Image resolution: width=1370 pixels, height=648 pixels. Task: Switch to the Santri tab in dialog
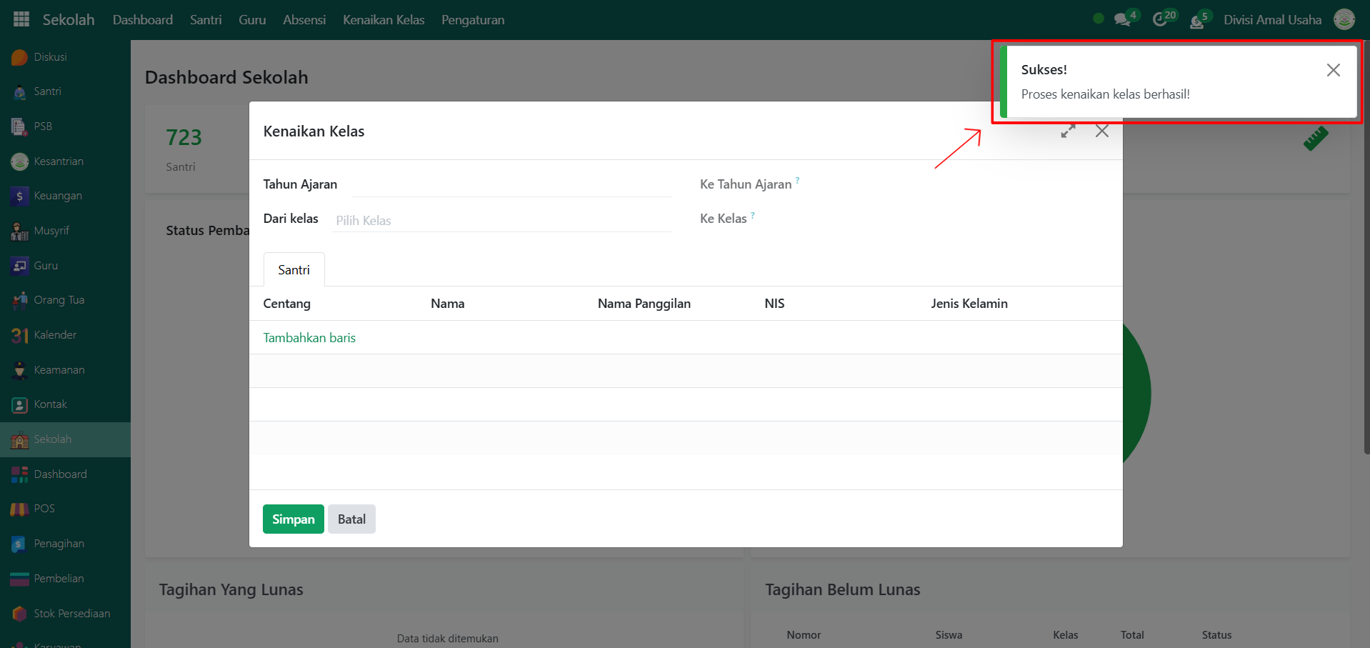[294, 270]
